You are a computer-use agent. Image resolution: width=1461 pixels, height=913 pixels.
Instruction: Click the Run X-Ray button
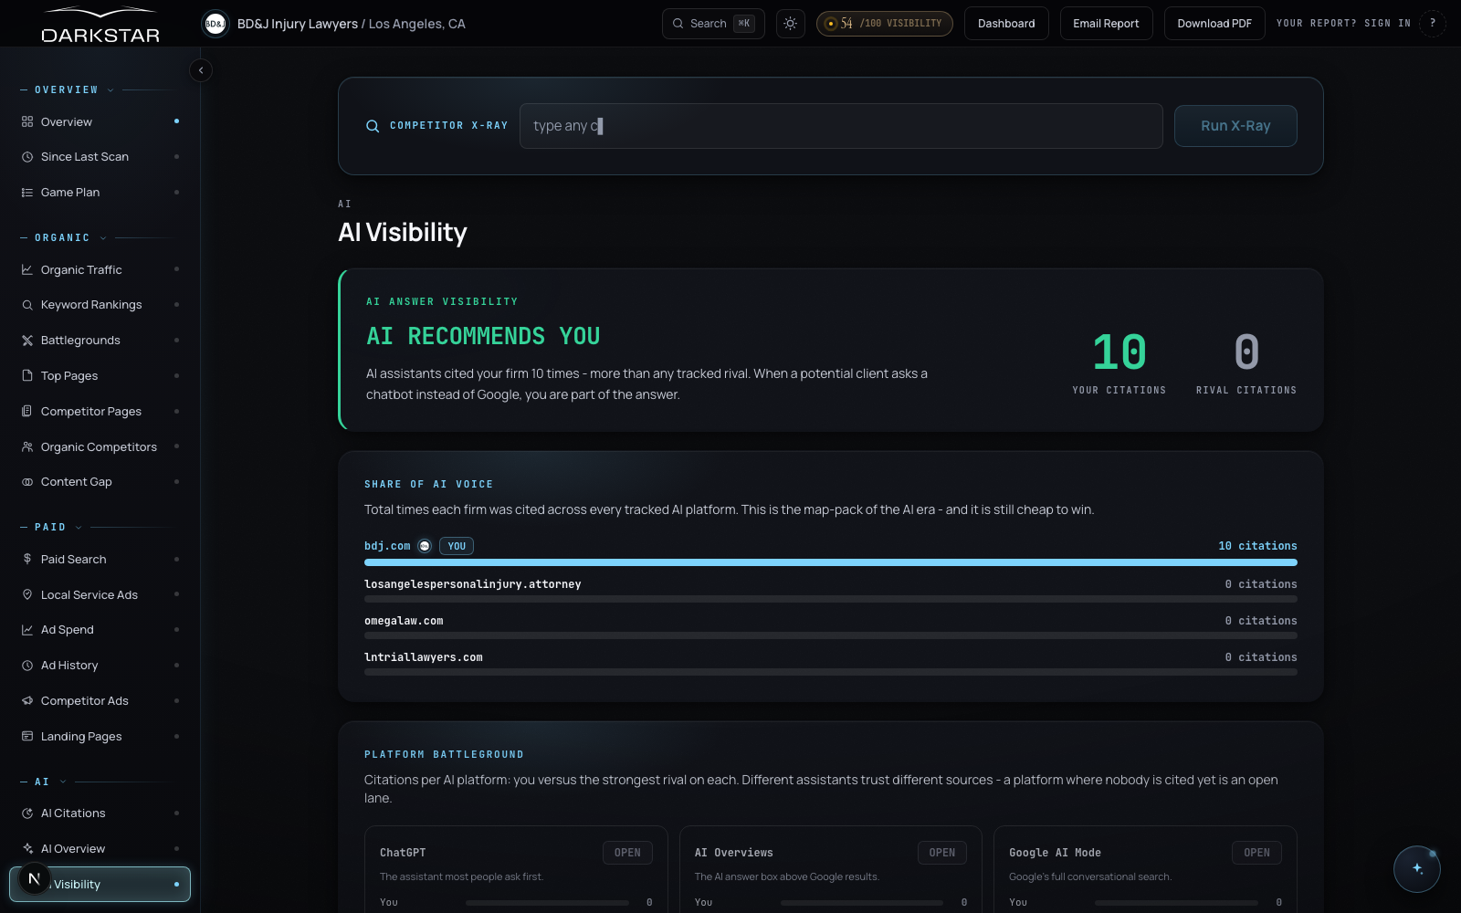point(1235,126)
